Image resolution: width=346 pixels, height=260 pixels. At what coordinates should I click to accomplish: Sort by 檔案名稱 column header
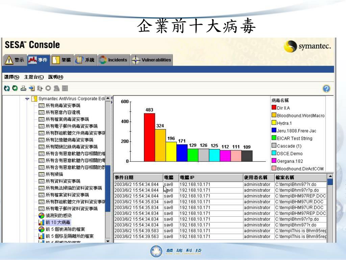pos(300,177)
